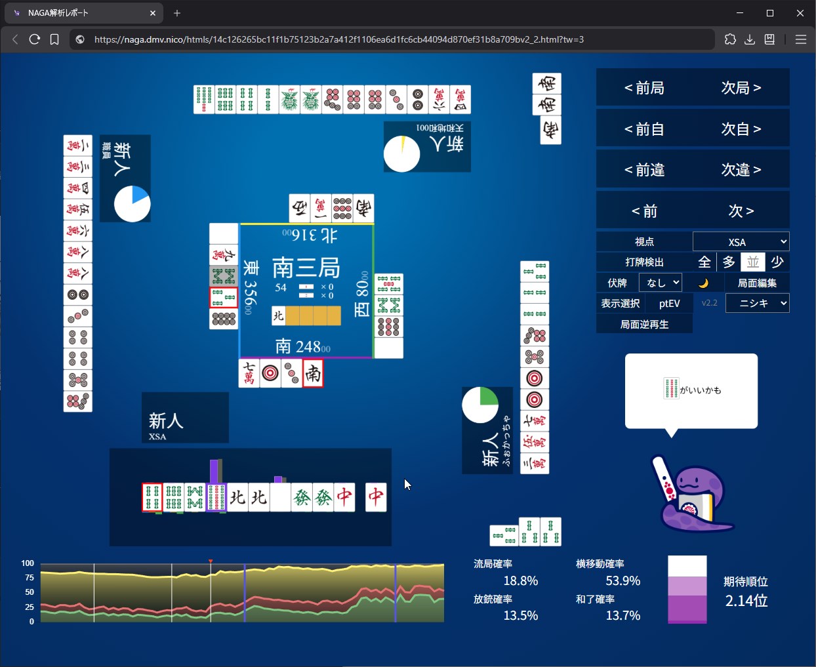
Task: Open the ニシキ model dropdown
Action: coord(757,303)
